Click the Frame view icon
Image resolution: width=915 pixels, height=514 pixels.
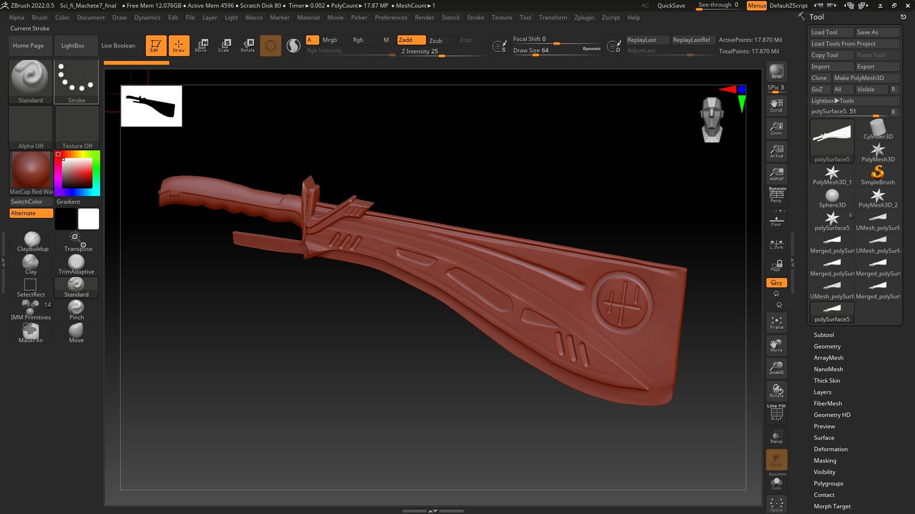tap(776, 323)
